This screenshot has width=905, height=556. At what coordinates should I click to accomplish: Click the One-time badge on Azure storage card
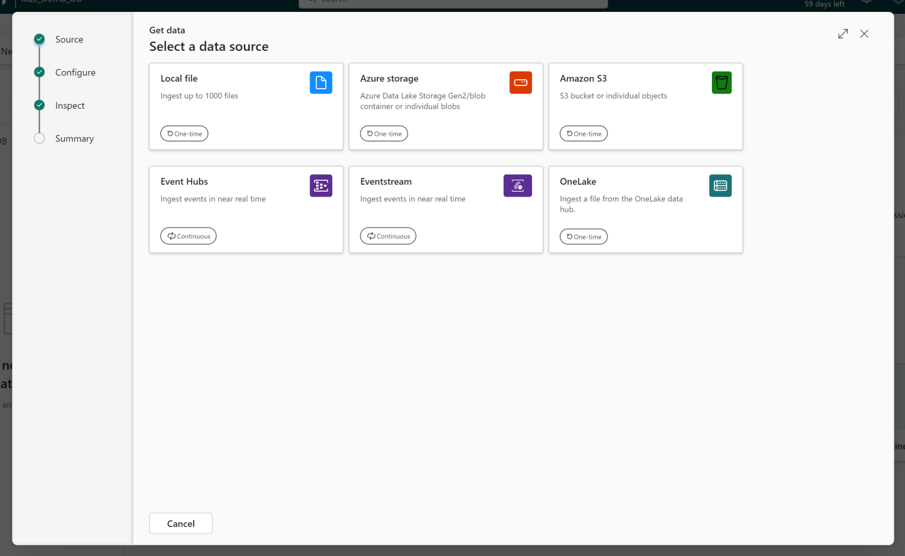coord(384,134)
